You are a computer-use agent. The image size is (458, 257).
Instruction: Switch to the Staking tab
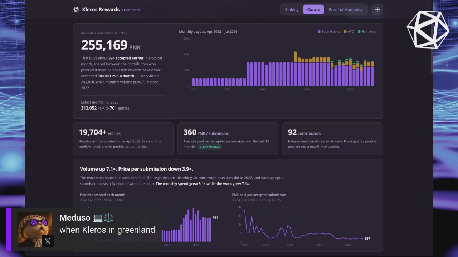(x=292, y=10)
